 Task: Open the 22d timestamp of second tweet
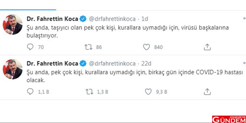tap(146, 64)
